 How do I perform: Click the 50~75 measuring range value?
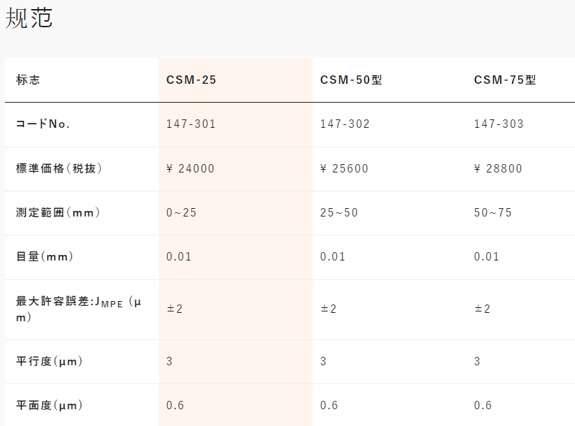pos(492,212)
